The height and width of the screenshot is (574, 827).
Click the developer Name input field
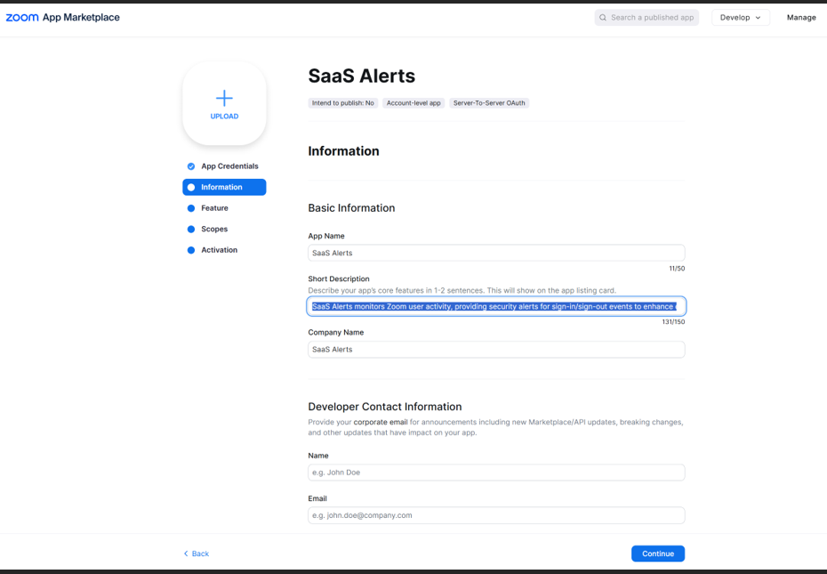(496, 473)
